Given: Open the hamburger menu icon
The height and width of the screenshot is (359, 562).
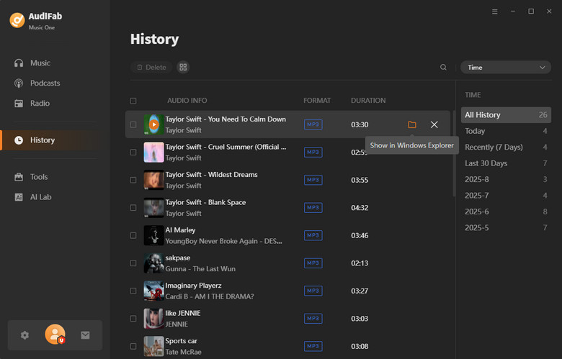Looking at the screenshot, I should pos(494,12).
